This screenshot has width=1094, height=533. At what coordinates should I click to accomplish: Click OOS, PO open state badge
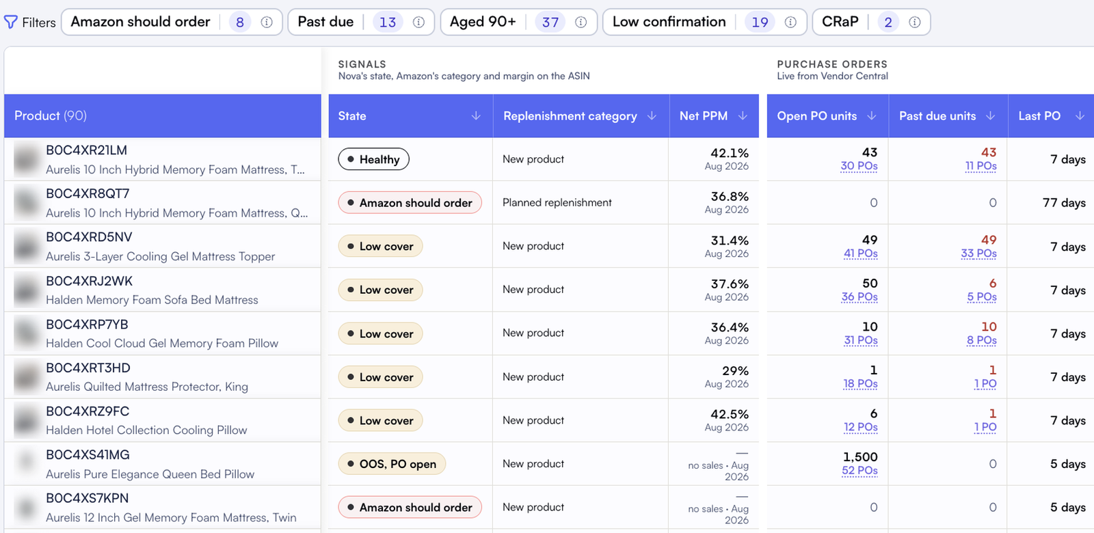(x=392, y=464)
